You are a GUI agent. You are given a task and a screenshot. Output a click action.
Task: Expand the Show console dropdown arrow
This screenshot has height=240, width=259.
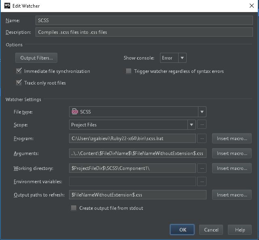(182, 58)
